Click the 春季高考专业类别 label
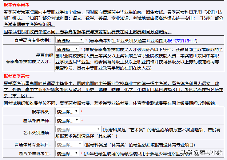The height and width of the screenshot is (160, 227). (33, 40)
